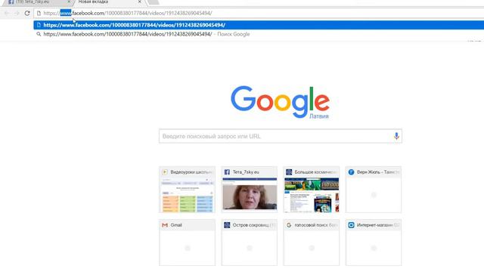Select the highlighted Facebook video URL suggestion

point(259,25)
